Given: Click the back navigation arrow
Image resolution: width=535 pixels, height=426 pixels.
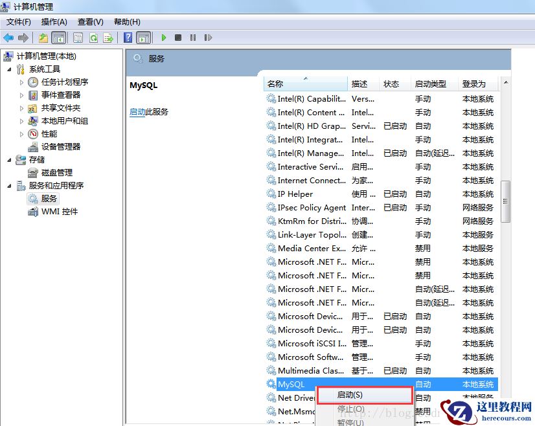Looking at the screenshot, I should coord(8,38).
